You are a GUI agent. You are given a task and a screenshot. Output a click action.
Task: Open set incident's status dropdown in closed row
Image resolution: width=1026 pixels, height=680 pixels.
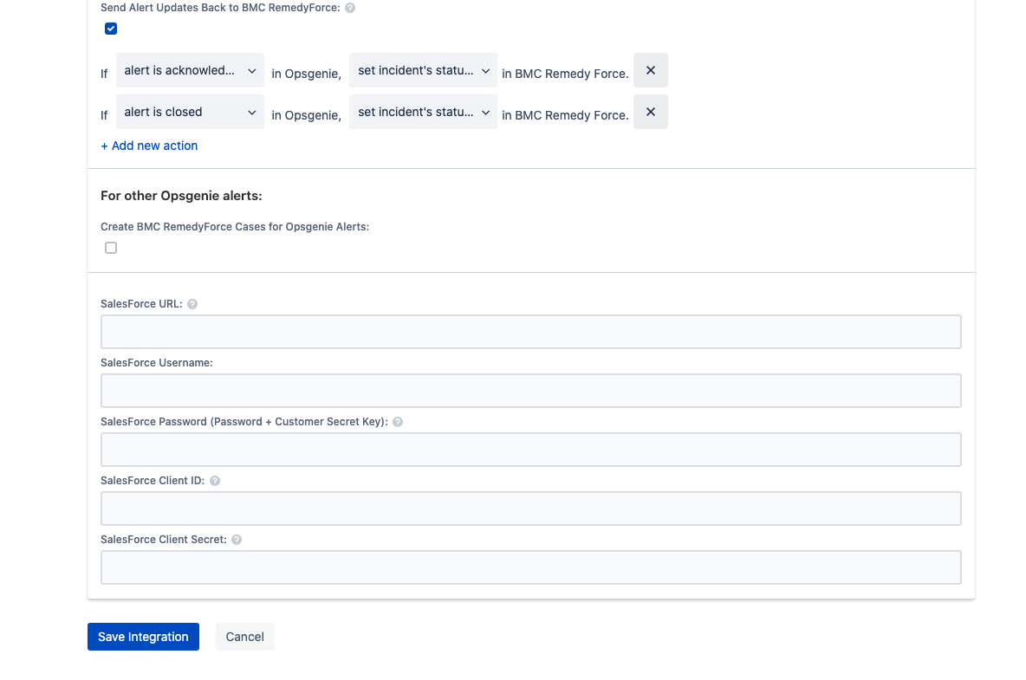423,112
